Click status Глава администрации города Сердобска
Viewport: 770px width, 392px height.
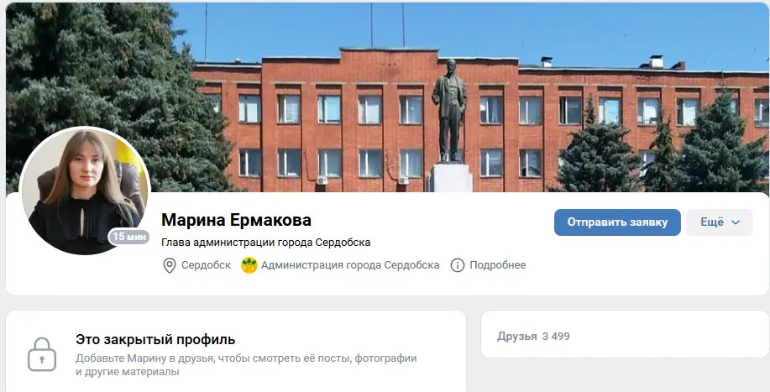[x=265, y=243]
